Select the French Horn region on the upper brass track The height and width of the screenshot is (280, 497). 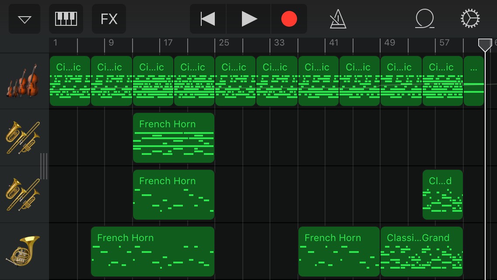pos(174,138)
